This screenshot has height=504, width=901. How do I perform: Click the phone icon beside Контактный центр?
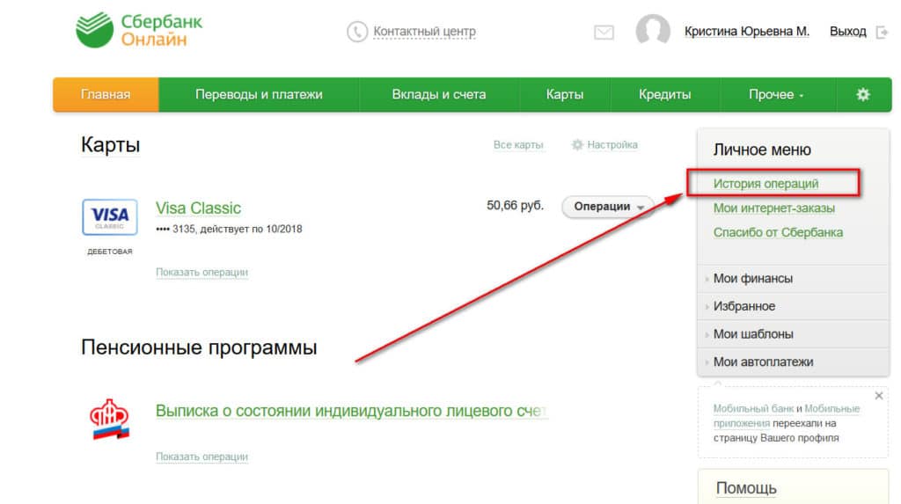pyautogui.click(x=357, y=32)
